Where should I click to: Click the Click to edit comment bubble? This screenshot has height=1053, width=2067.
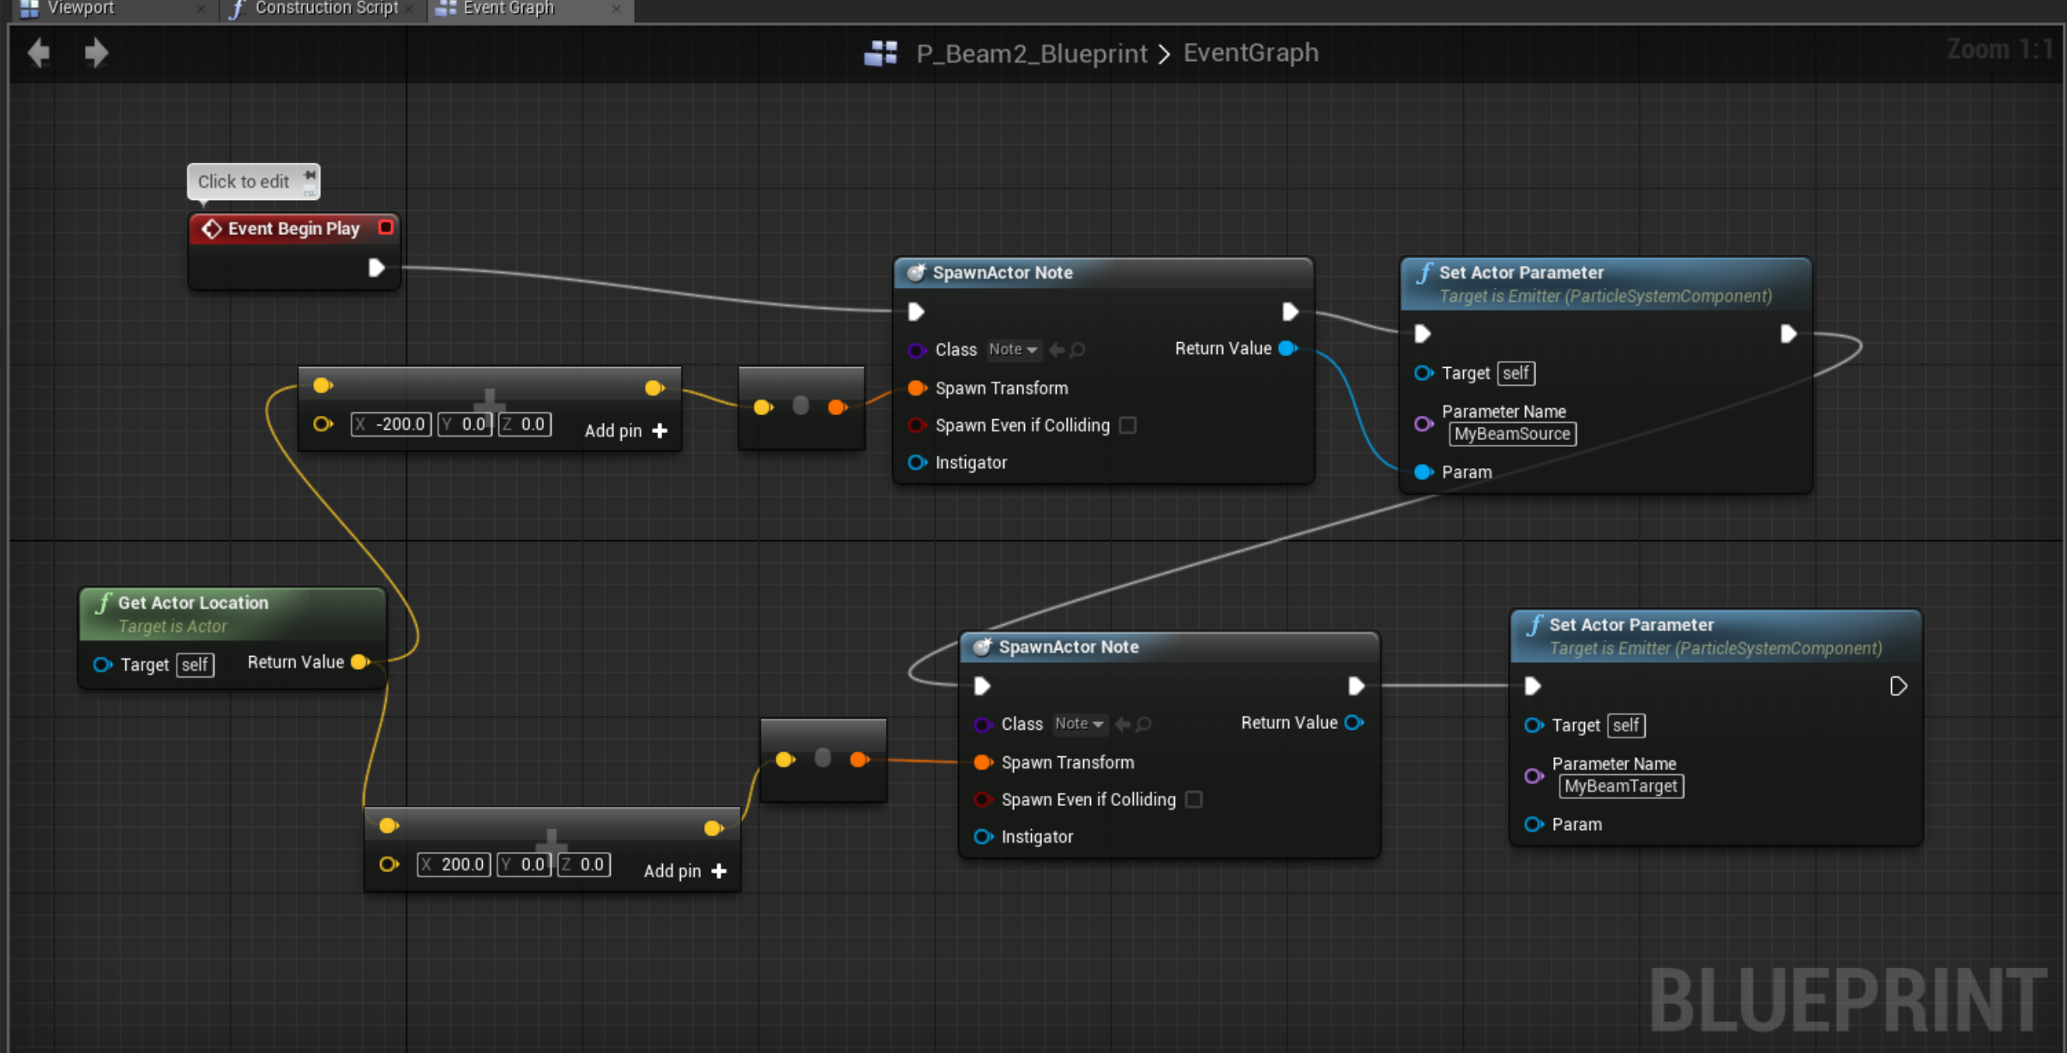click(244, 181)
